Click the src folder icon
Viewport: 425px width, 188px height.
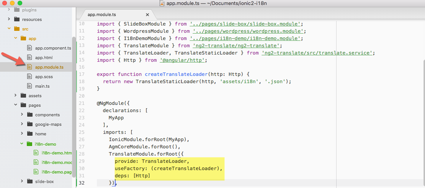(x=17, y=29)
